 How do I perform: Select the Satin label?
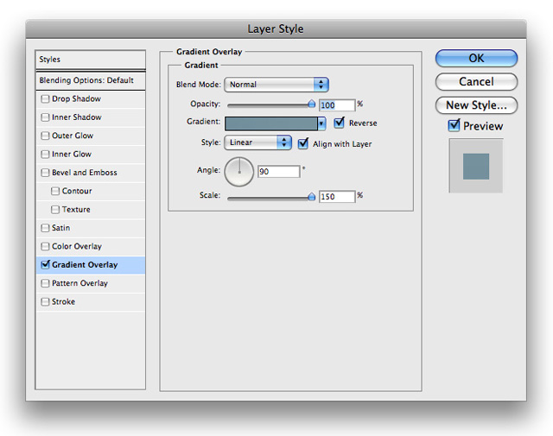coord(60,228)
